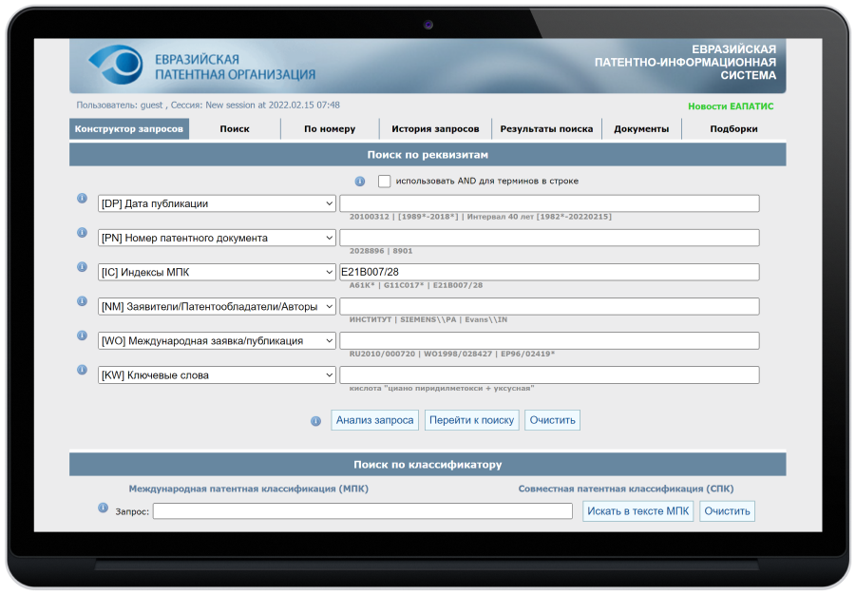Screen dimensions: 856x595
Task: Click info icon next to Индексы МПК row
Action: pos(82,267)
